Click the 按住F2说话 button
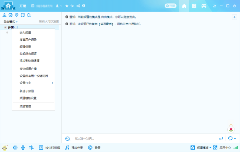This screenshot has height=152, width=240. (49, 148)
